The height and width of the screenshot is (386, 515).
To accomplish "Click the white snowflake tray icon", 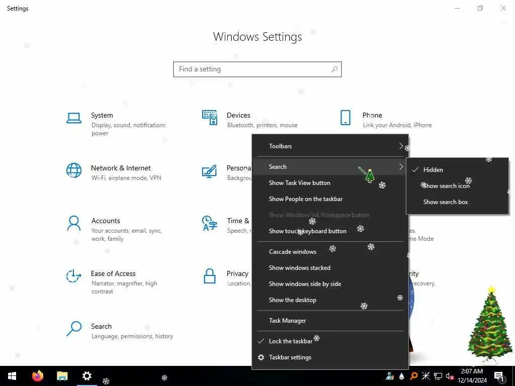I will [x=425, y=376].
